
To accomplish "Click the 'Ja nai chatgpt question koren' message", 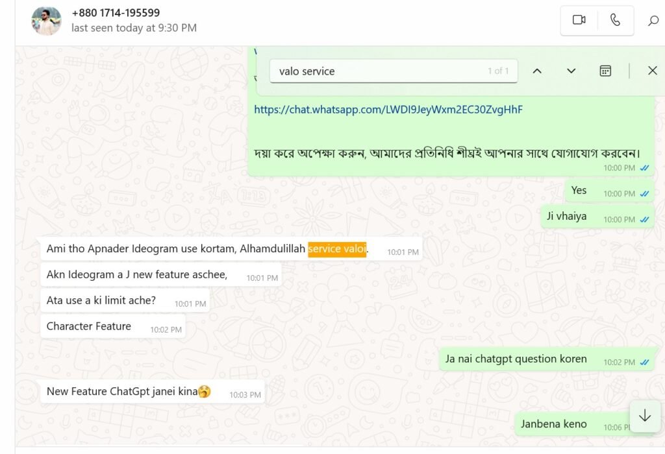I will click(516, 359).
